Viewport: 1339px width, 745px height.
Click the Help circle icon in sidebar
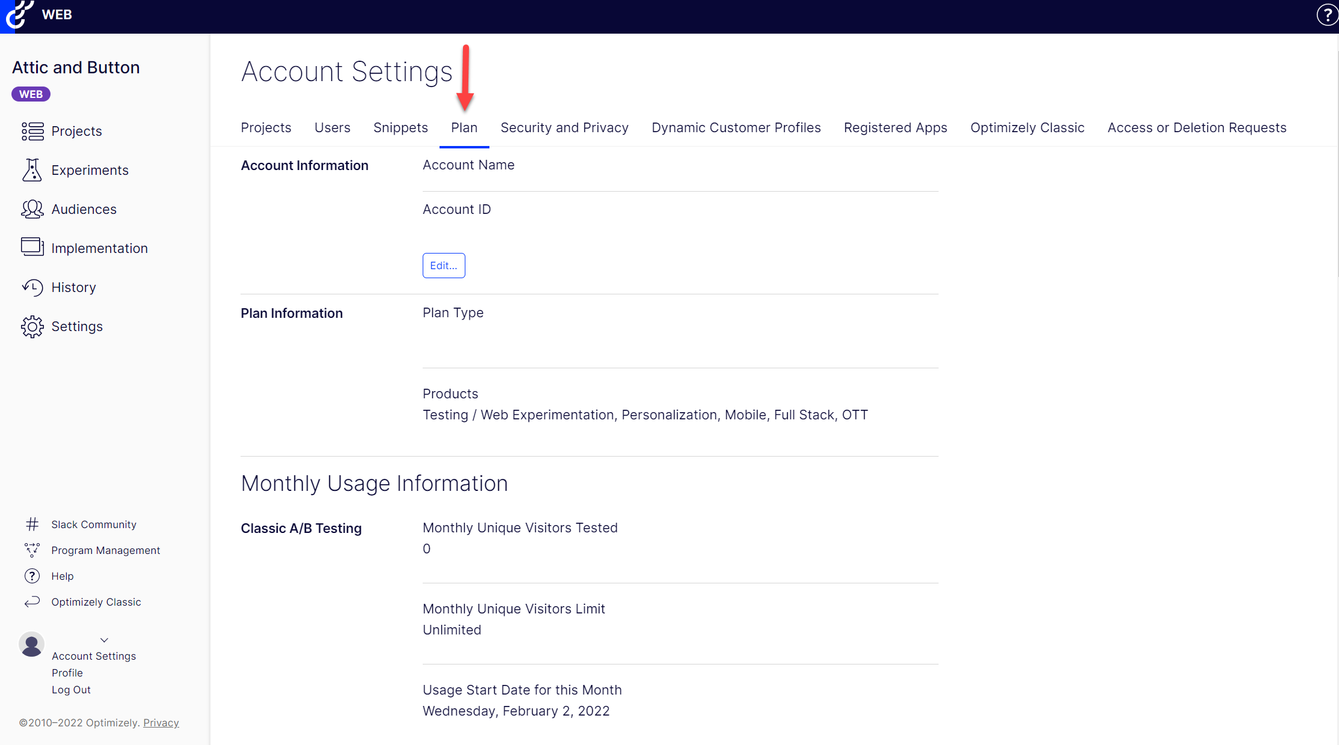pos(32,576)
